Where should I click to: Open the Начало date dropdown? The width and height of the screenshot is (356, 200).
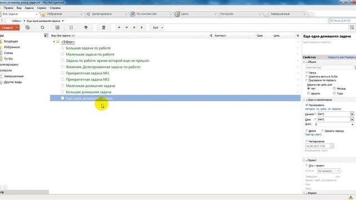click(x=352, y=114)
